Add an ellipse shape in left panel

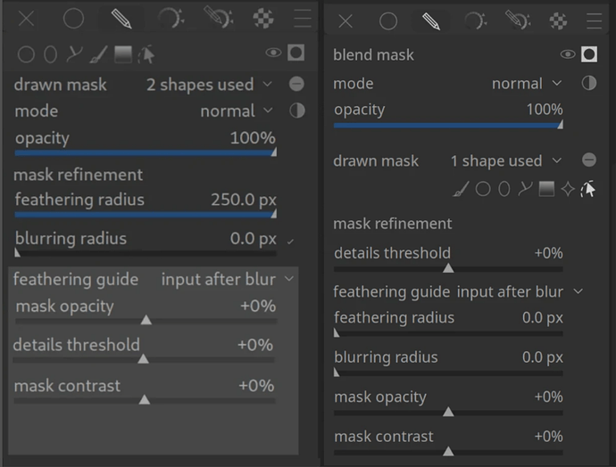coord(51,54)
